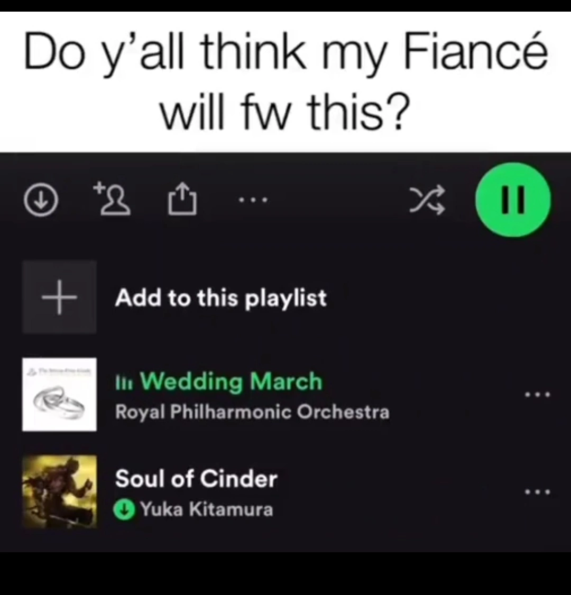Open options for Wedding March track

(x=537, y=395)
